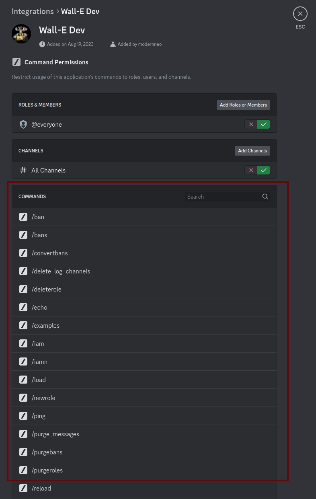Select the slash icon beside /echo
Image resolution: width=316 pixels, height=499 pixels.
[23, 307]
